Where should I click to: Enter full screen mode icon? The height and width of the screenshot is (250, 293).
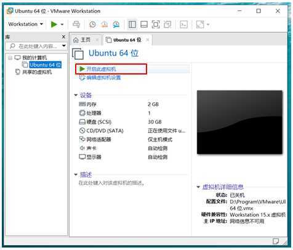click(x=156, y=25)
